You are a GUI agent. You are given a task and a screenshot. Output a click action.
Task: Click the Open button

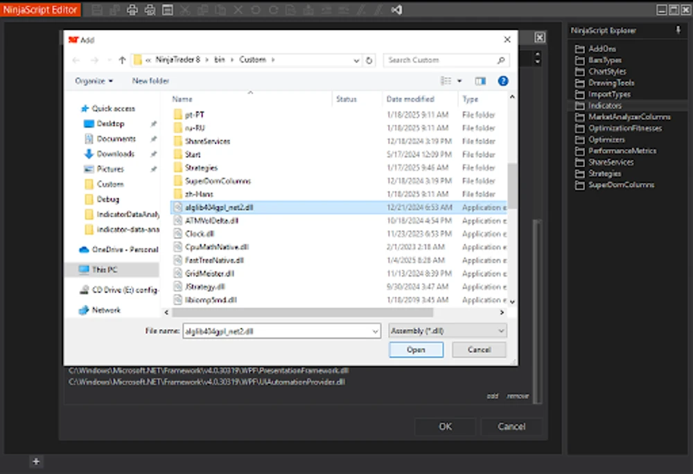coord(416,350)
